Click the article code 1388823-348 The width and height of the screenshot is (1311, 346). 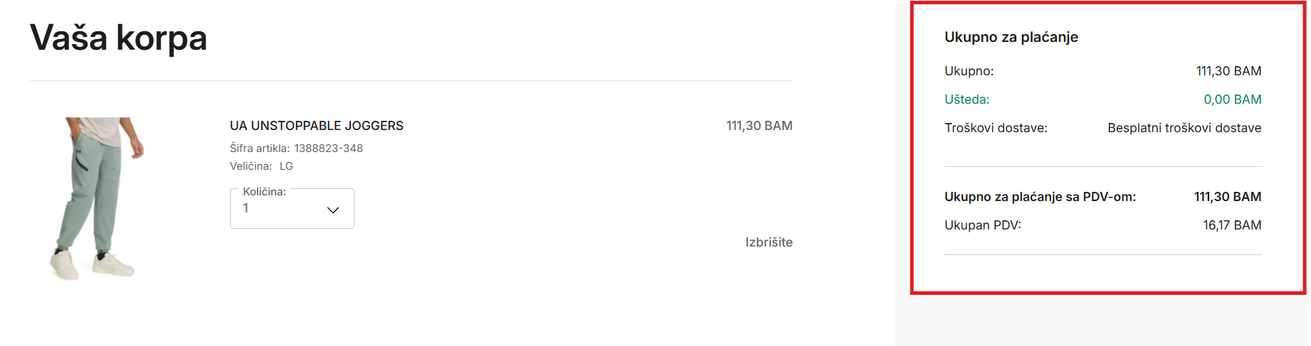(x=328, y=148)
